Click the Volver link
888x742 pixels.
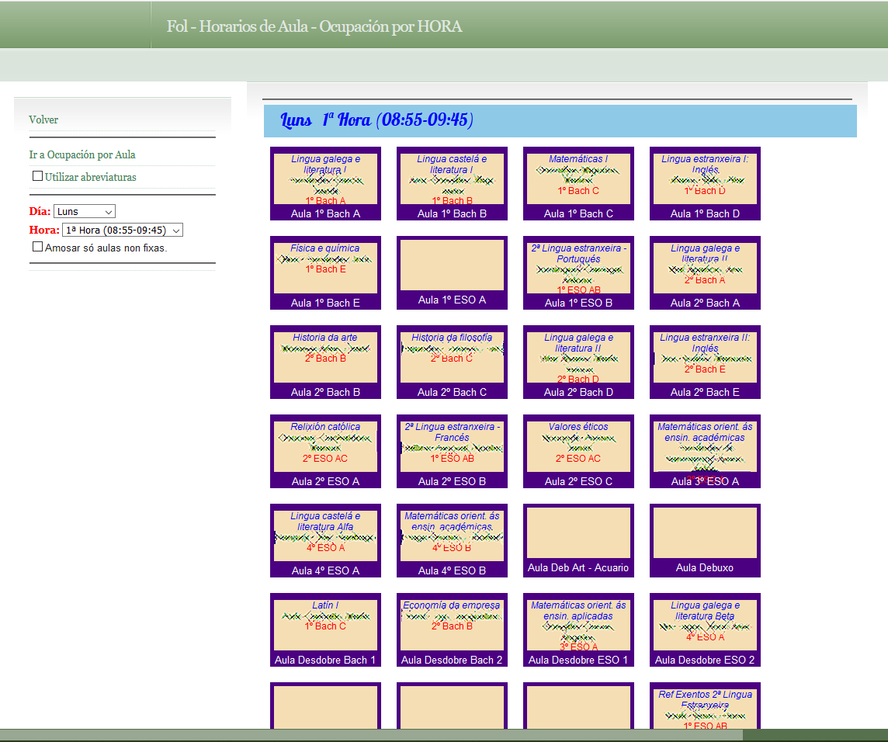coord(43,120)
